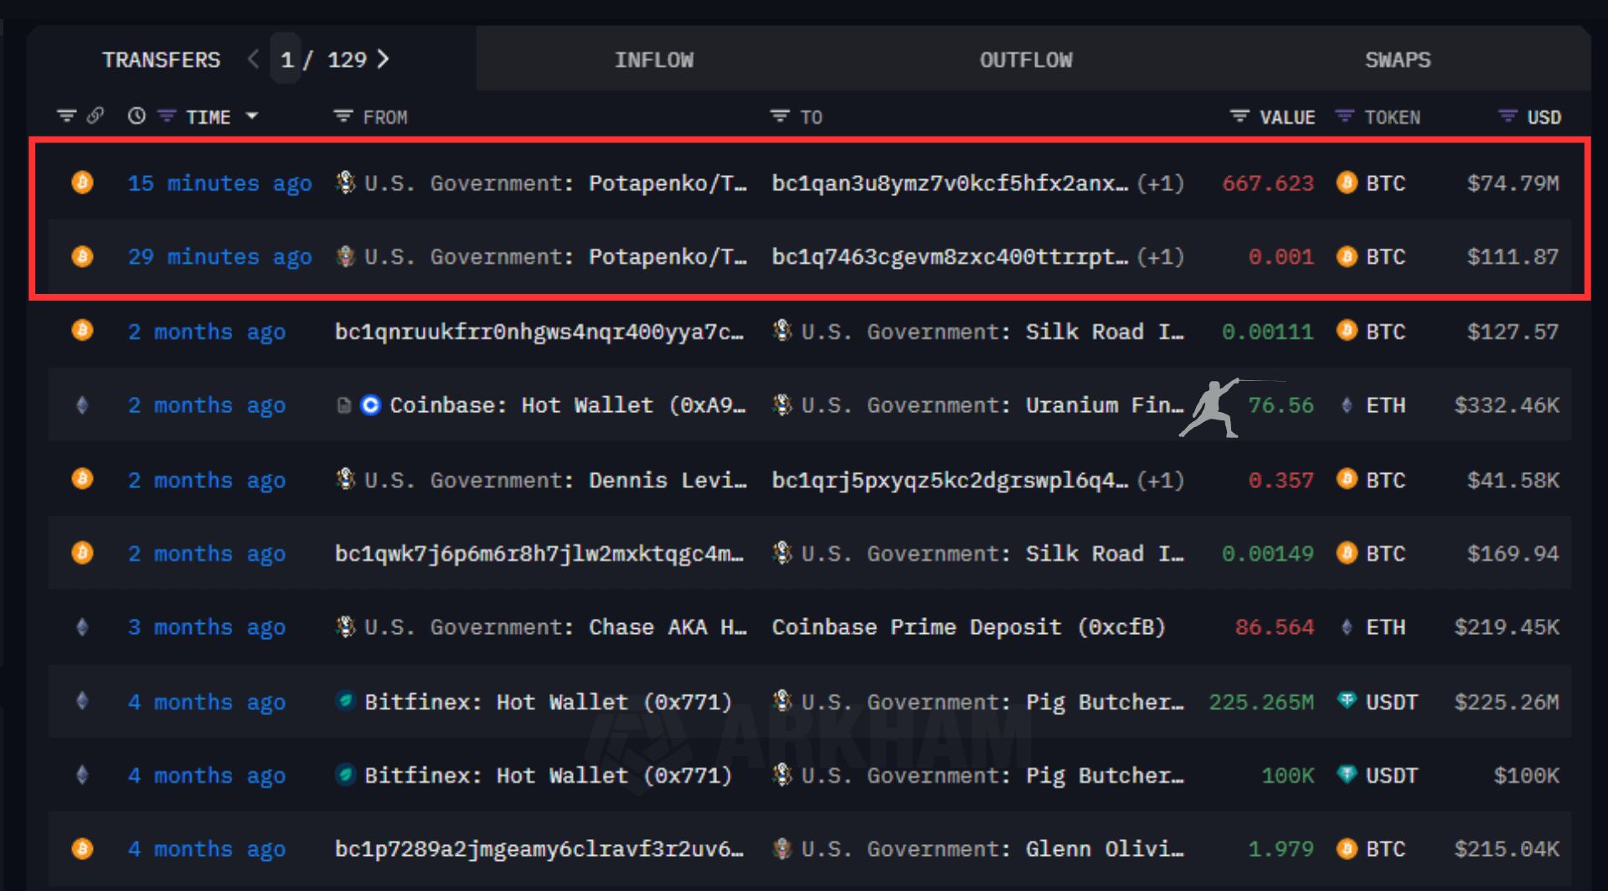Click the BTC token icon in the $74.79M row
1608x891 pixels.
(1347, 183)
